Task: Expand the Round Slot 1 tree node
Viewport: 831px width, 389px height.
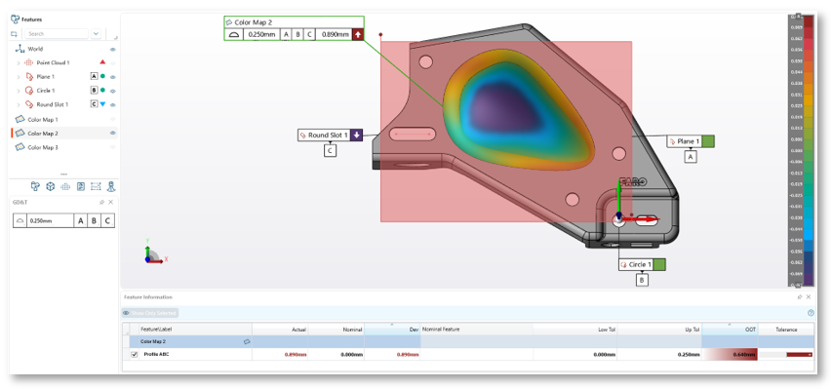Action: [x=19, y=105]
